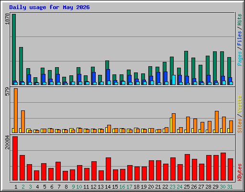Click the yellow "Visits" legend label
This screenshot has width=245, height=192.
(240, 104)
